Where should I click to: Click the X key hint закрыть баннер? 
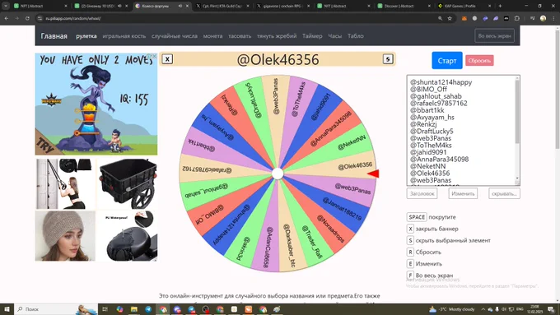point(410,229)
